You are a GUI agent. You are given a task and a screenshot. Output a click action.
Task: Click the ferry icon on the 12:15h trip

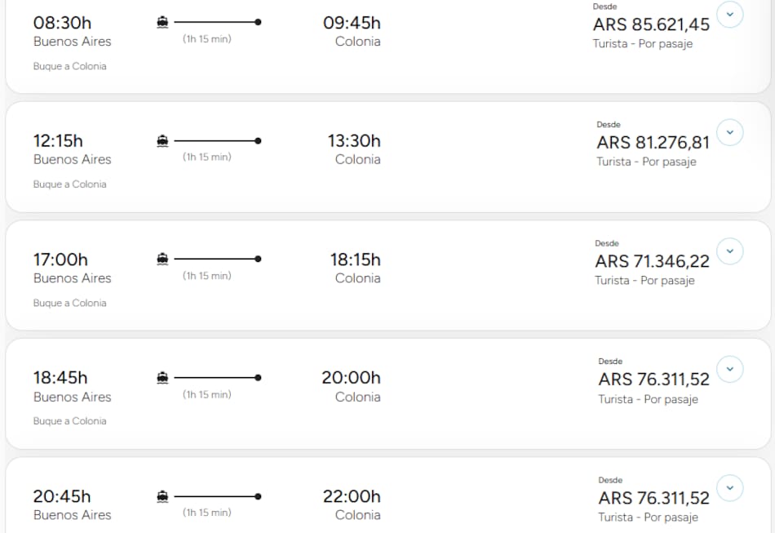point(162,141)
